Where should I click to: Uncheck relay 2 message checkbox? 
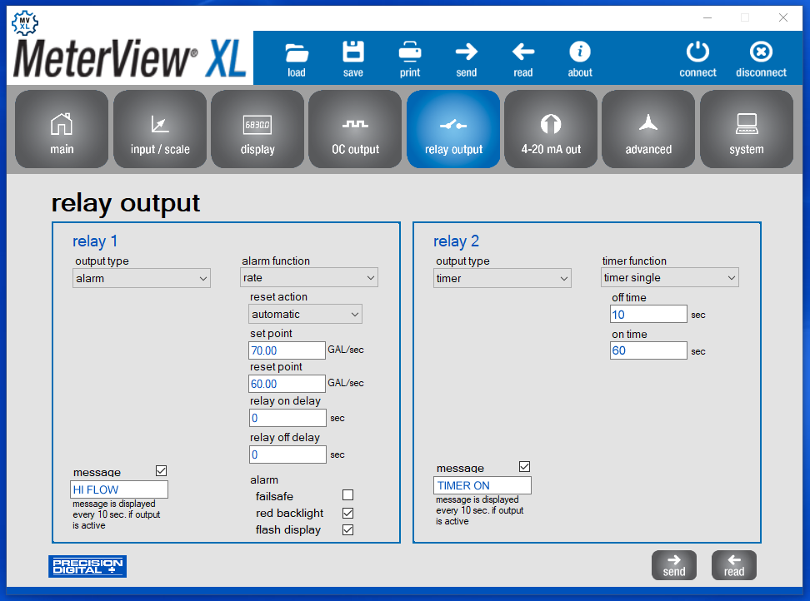click(524, 467)
